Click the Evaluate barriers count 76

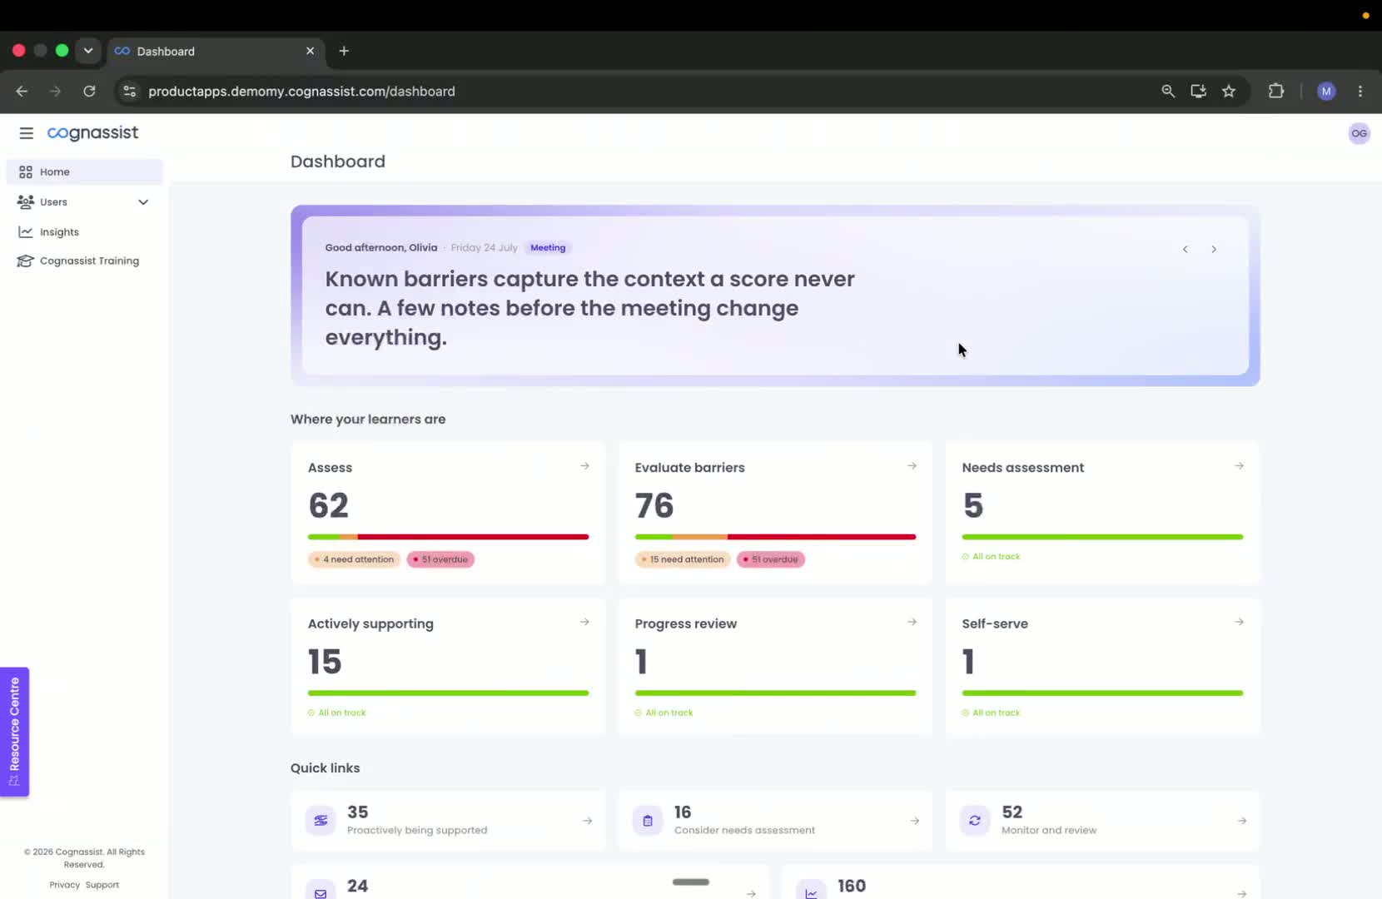pos(654,505)
